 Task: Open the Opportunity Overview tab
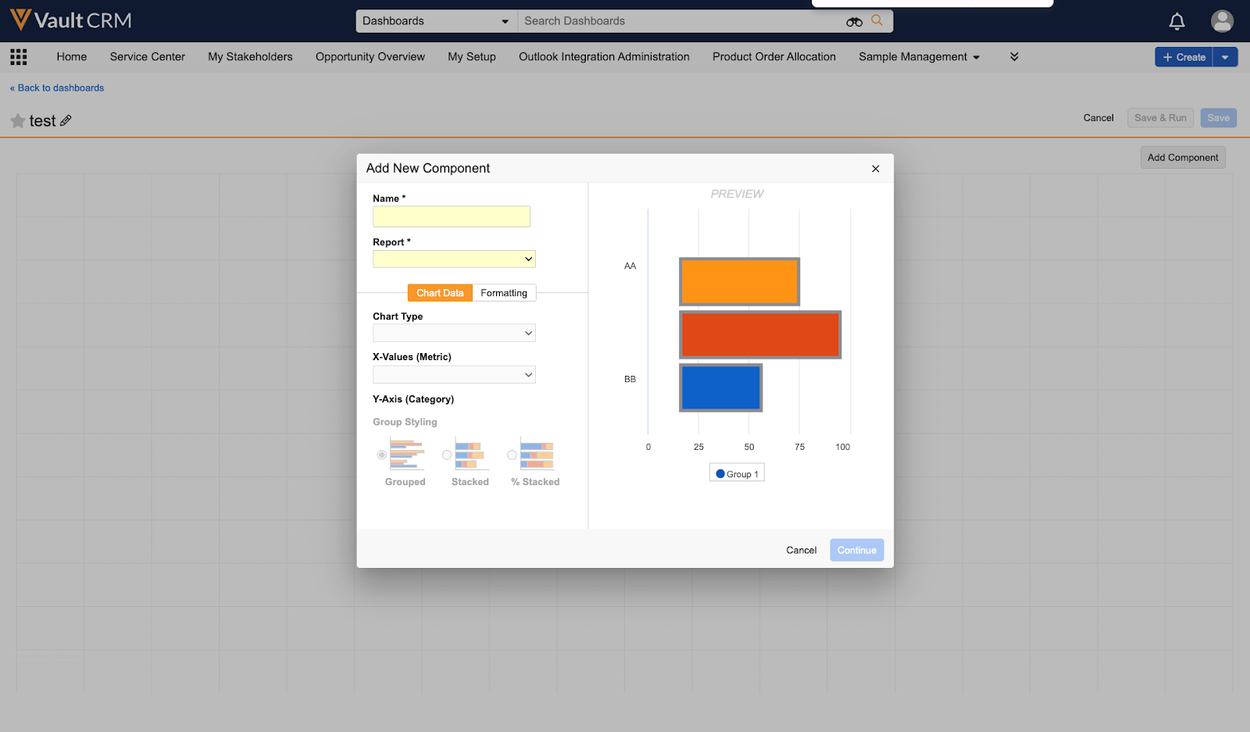(x=370, y=57)
